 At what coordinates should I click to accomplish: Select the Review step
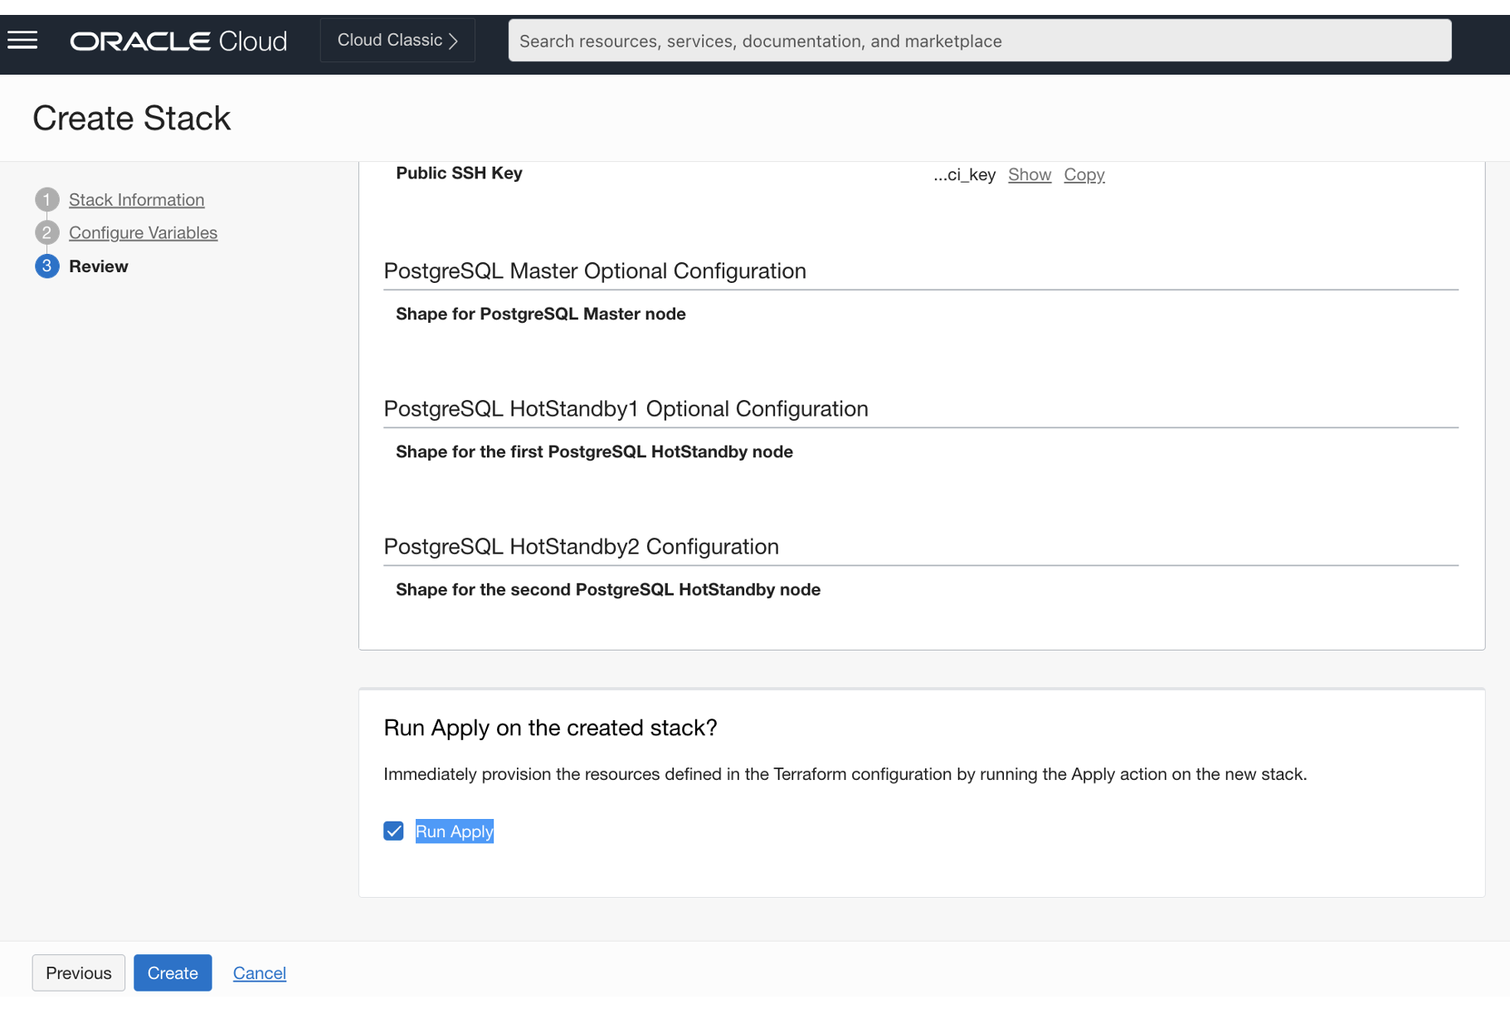(x=98, y=266)
